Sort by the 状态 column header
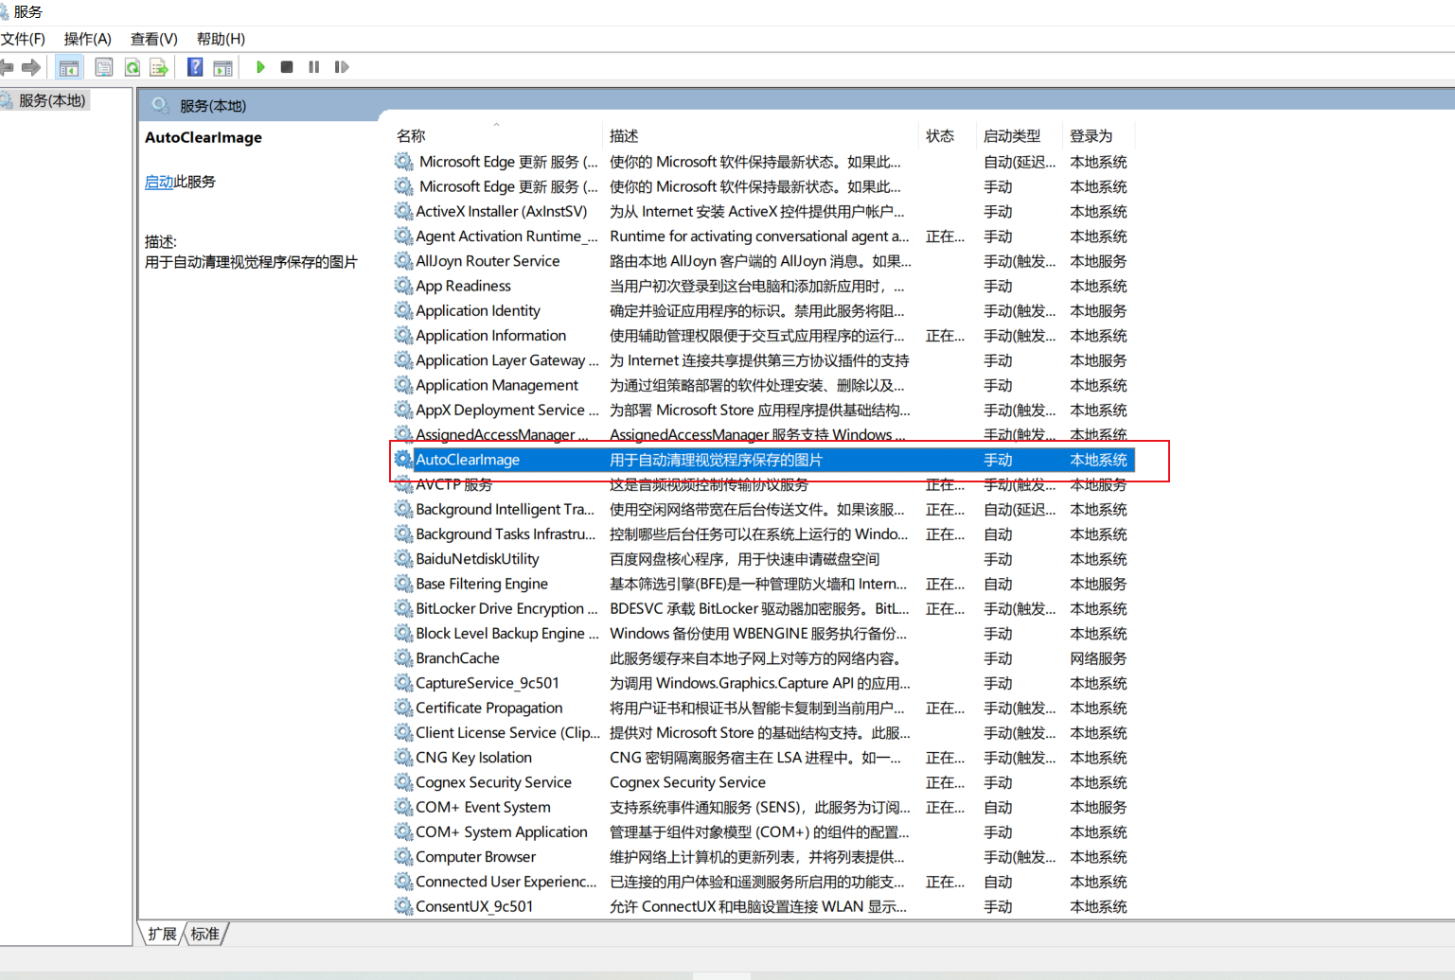The height and width of the screenshot is (980, 1455). point(940,136)
